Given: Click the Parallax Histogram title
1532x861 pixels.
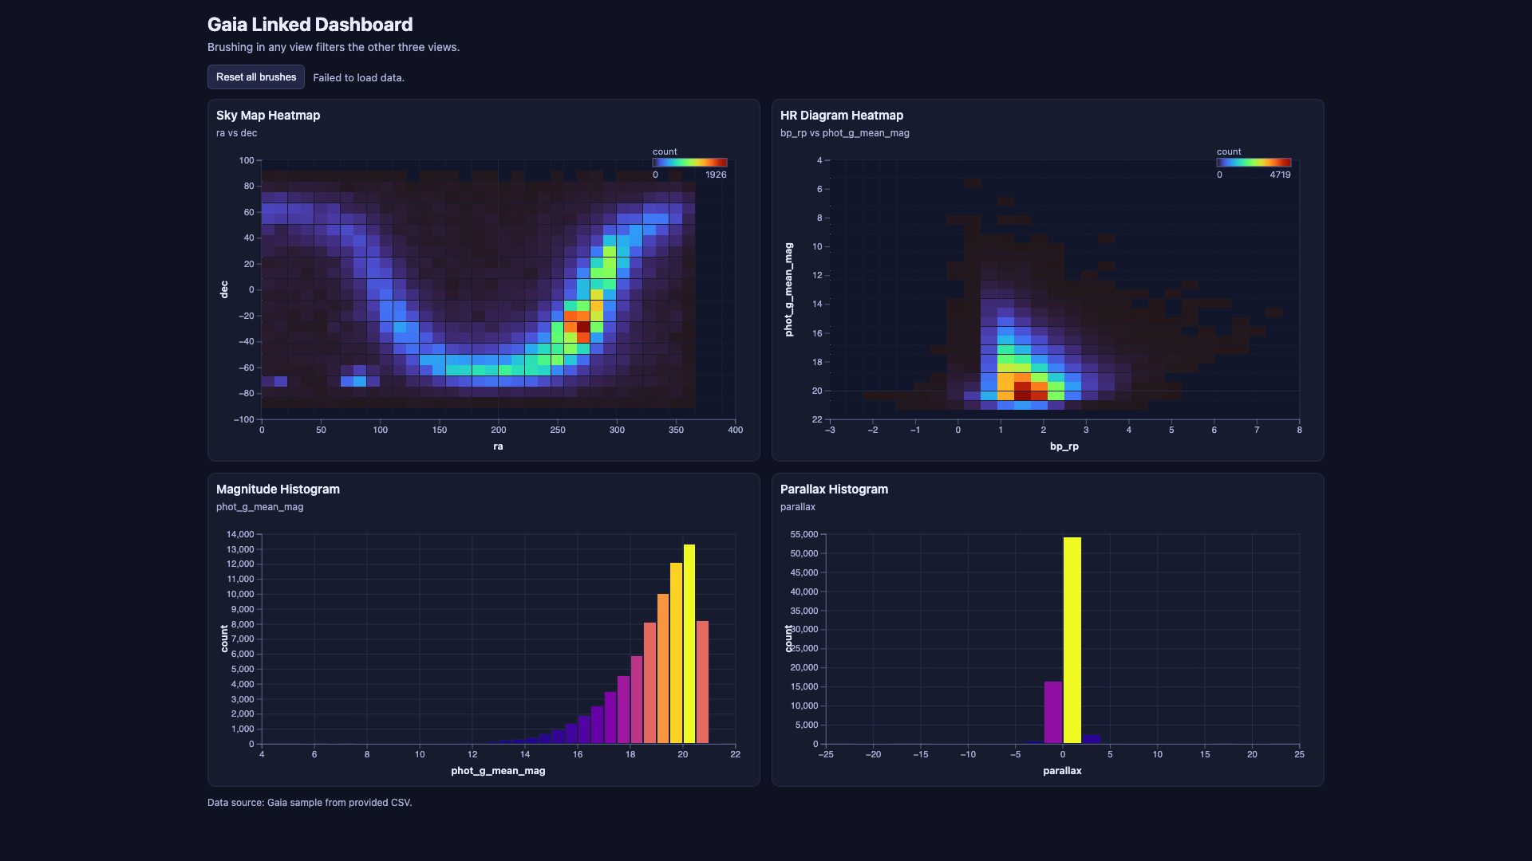Looking at the screenshot, I should pos(834,489).
